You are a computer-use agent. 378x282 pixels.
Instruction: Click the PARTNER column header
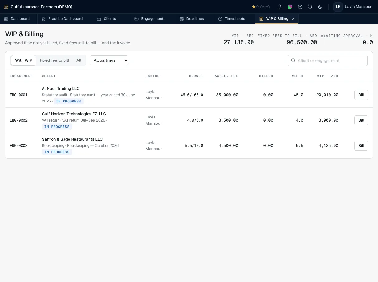tap(154, 76)
